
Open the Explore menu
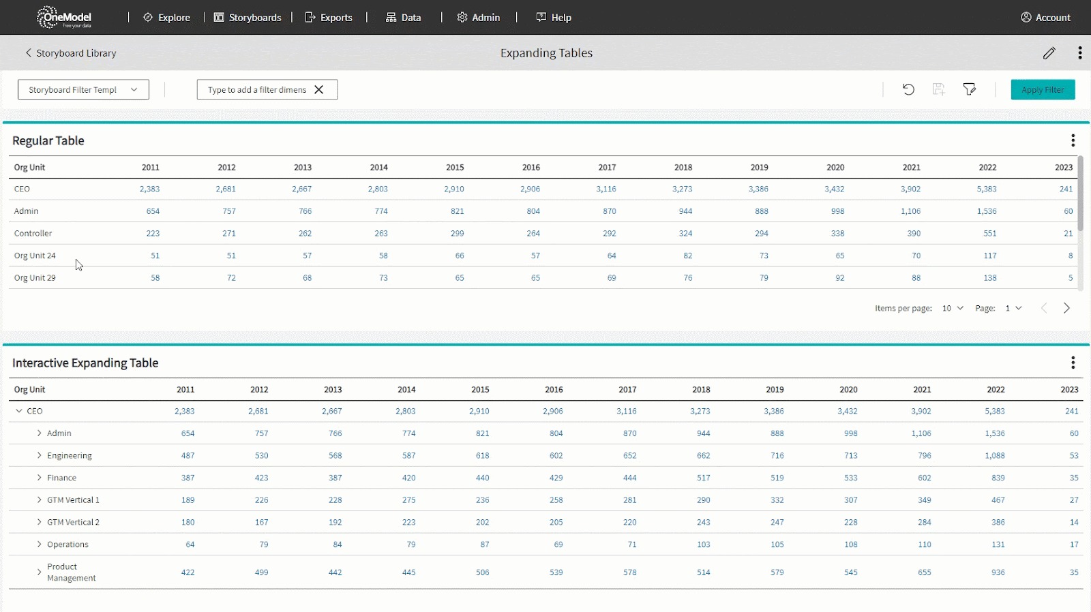166,18
